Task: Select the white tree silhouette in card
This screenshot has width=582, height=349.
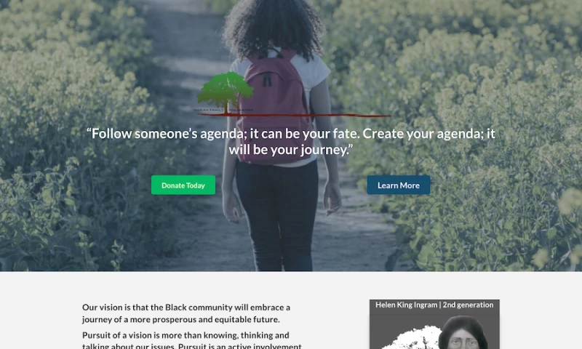Action: click(410, 337)
